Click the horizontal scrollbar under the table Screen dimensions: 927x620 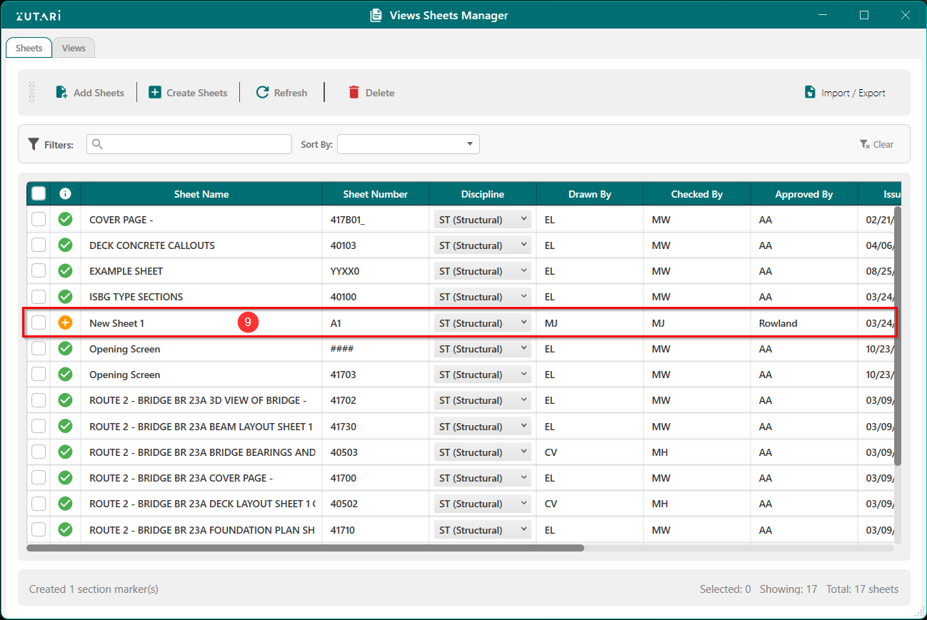tap(305, 548)
